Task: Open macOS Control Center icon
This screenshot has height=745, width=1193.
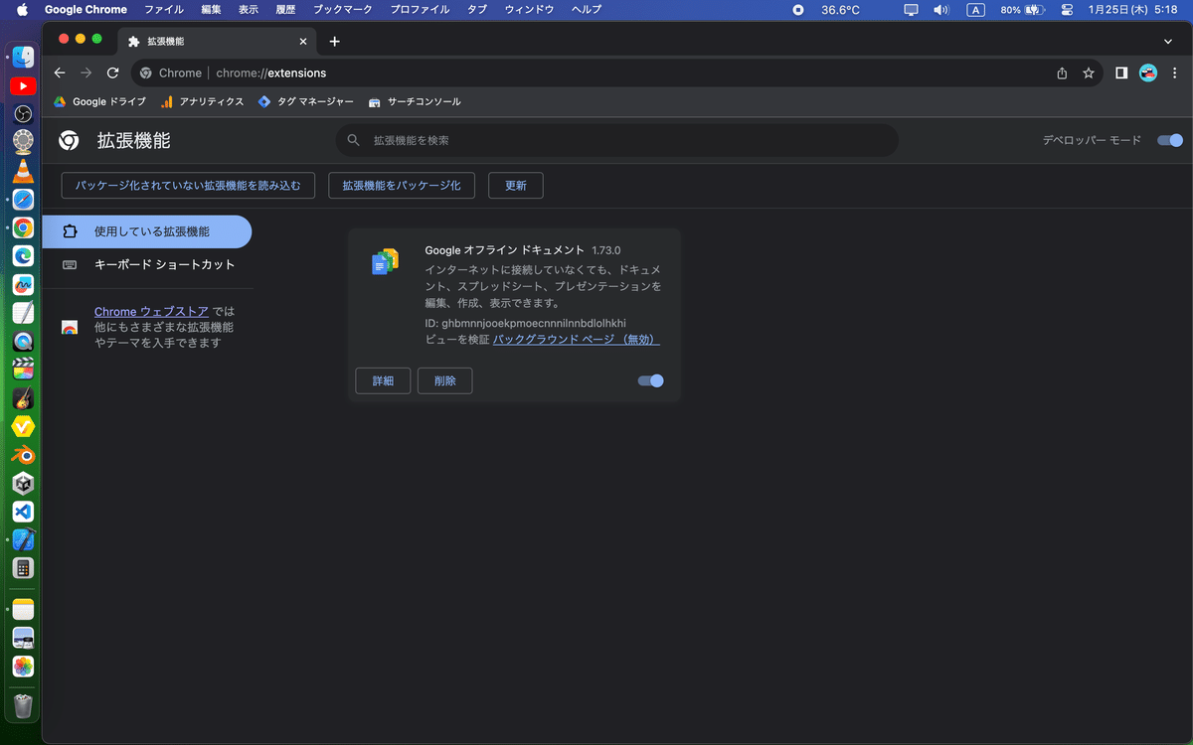Action: [x=1068, y=9]
